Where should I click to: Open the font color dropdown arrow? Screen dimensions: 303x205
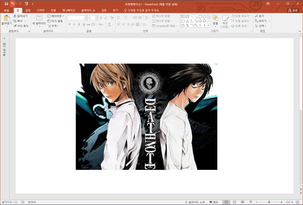pyautogui.click(x=113, y=25)
